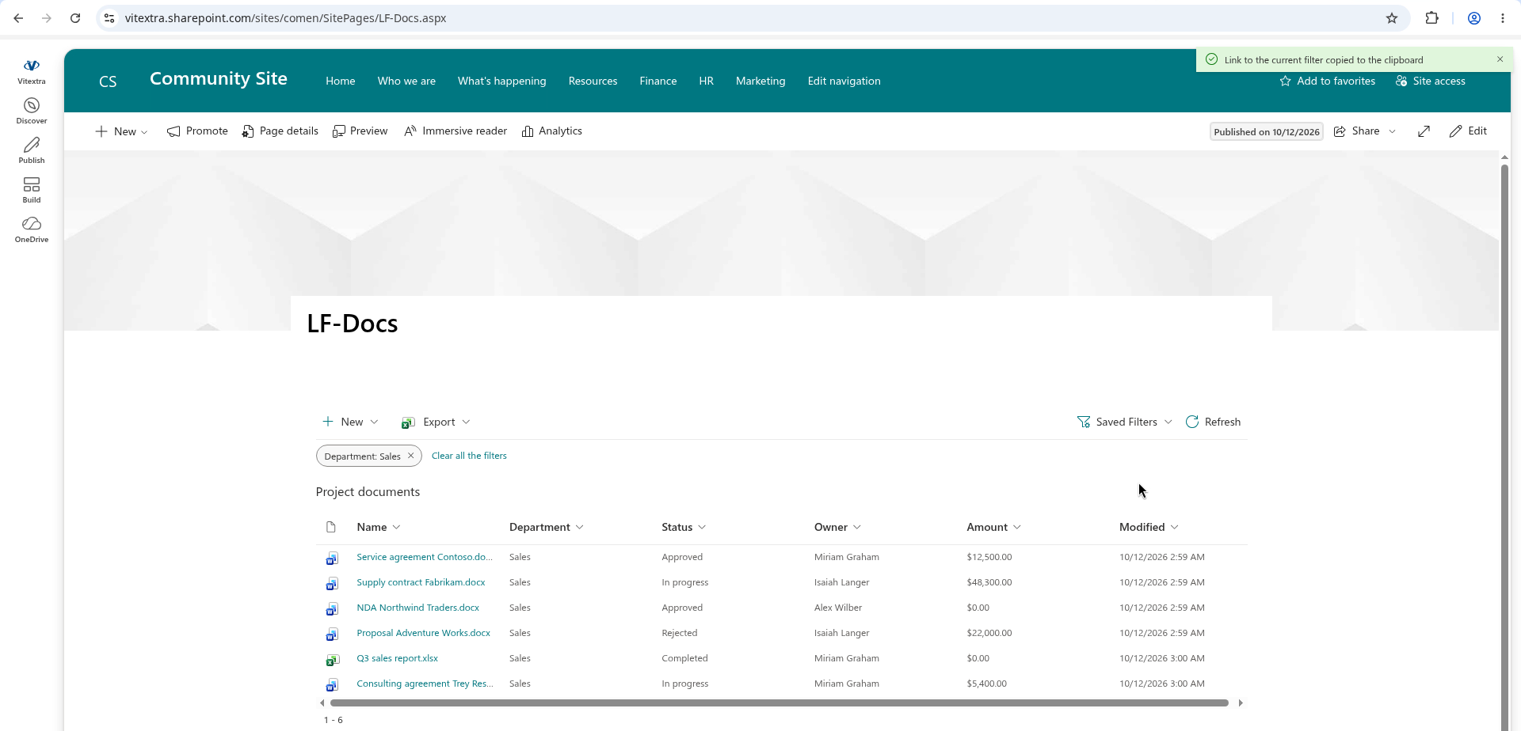Image resolution: width=1521 pixels, height=731 pixels.
Task: Open Marketing navigation item
Action: pyautogui.click(x=760, y=81)
